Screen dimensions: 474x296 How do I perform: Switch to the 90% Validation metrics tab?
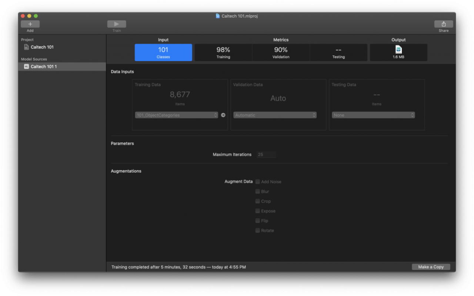281,53
